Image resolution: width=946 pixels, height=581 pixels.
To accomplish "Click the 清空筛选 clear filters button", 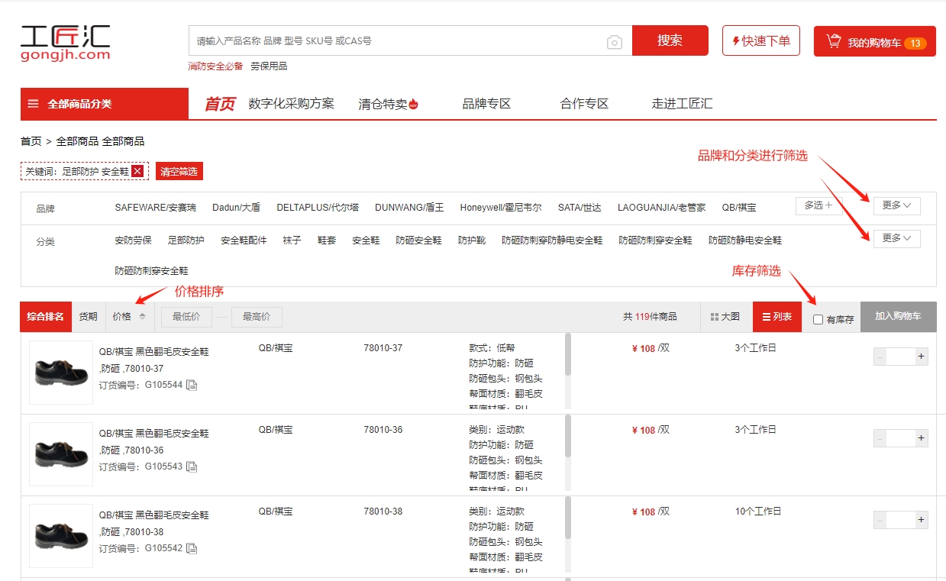I will [x=179, y=171].
